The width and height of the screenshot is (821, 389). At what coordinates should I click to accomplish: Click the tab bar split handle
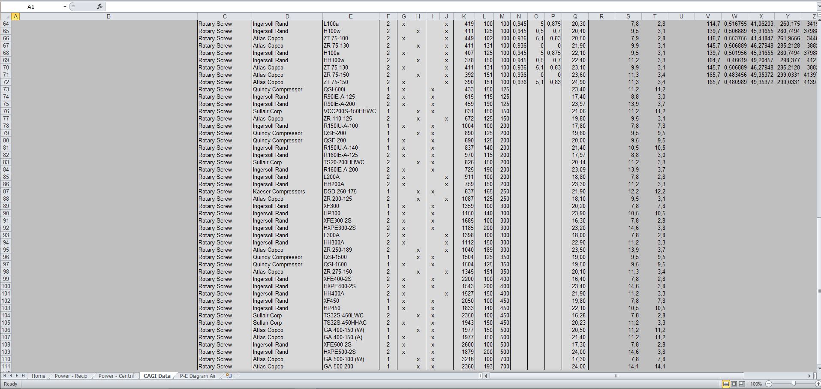point(480,376)
